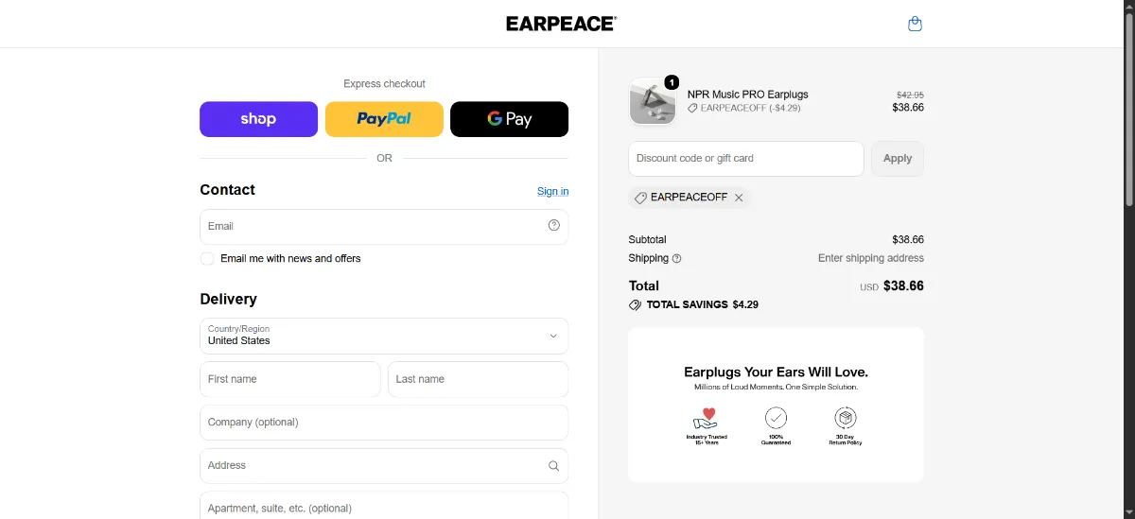Click the Discount code or gift card field
The width and height of the screenshot is (1135, 519).
[x=746, y=159]
